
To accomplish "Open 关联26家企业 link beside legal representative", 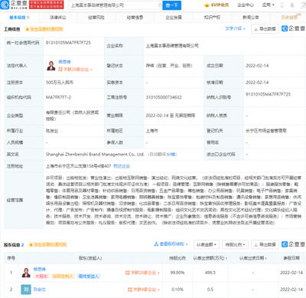I will 75,69.
